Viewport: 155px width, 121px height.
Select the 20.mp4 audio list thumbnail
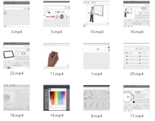tap(137, 56)
